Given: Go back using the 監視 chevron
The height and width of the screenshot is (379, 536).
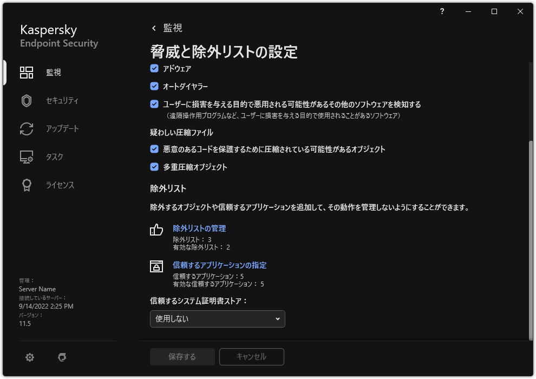Looking at the screenshot, I should coord(153,28).
